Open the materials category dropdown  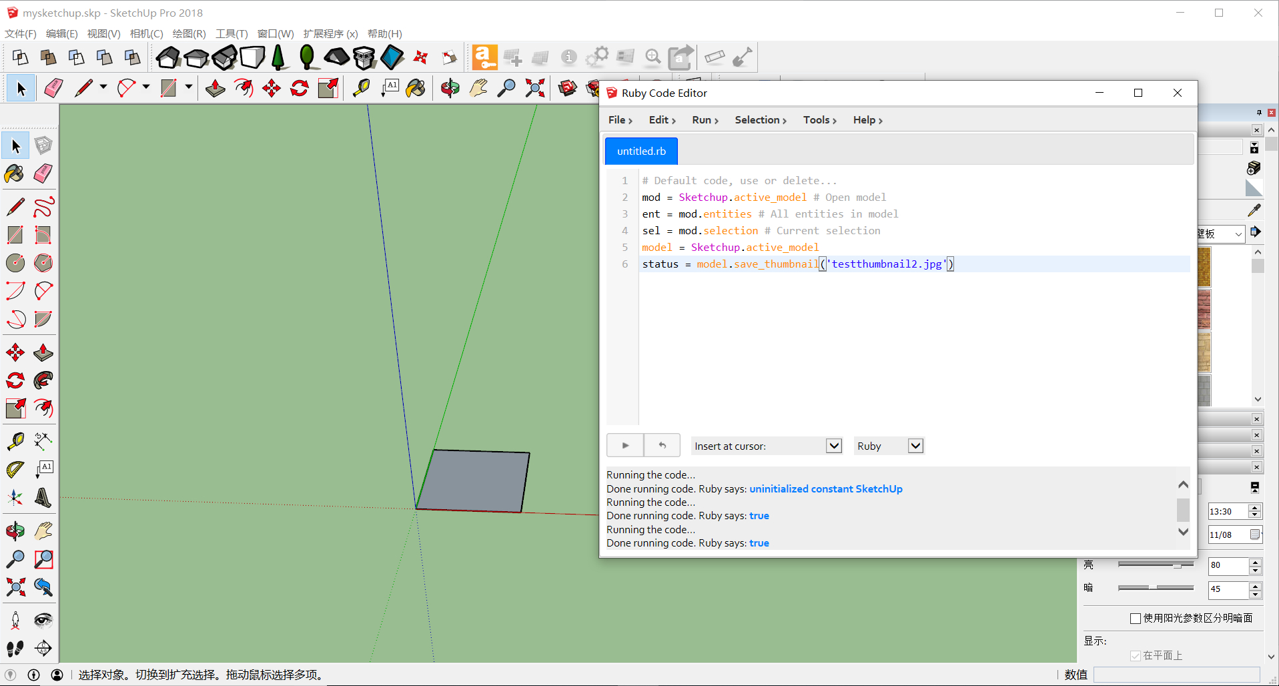point(1238,234)
